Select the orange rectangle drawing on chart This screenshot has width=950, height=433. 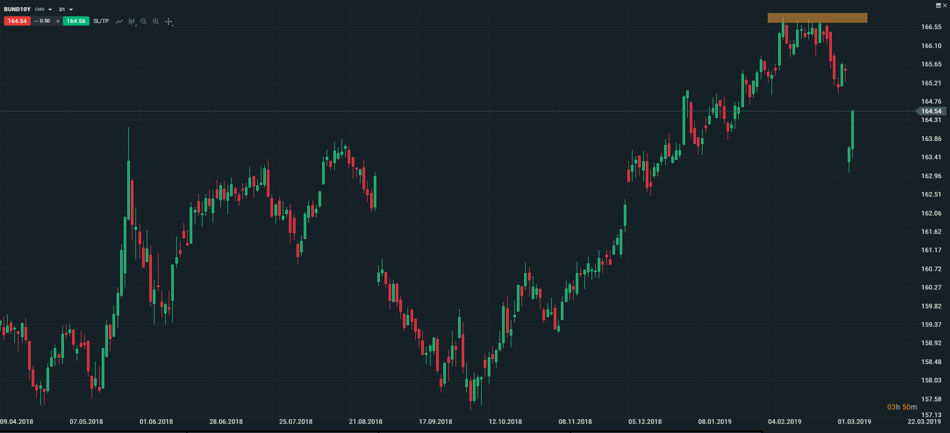817,18
